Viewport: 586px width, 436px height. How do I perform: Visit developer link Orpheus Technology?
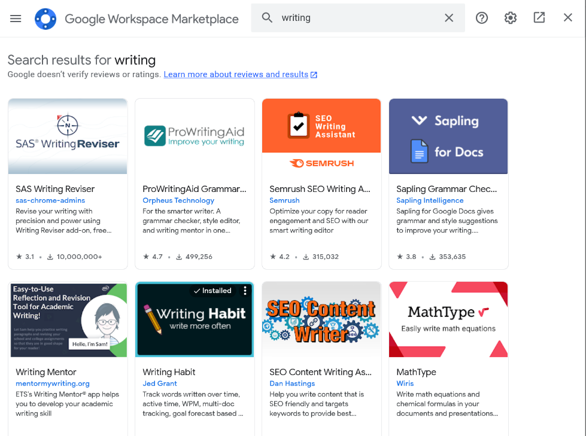(178, 200)
